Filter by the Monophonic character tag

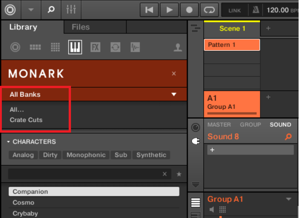86,155
